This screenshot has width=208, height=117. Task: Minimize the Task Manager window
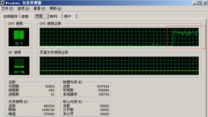195,3
